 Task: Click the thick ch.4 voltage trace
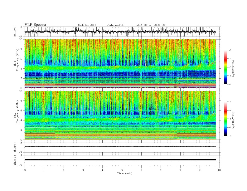click(120, 160)
